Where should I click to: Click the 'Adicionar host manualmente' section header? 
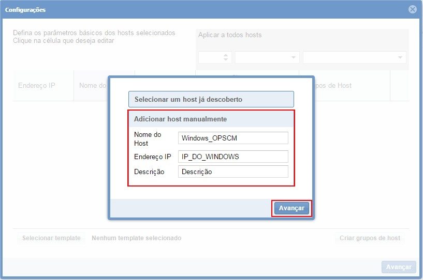pyautogui.click(x=211, y=119)
